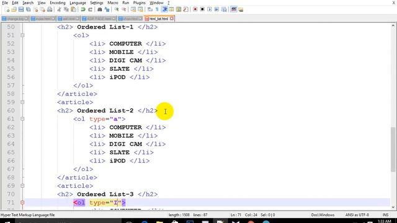
Task: Collapse the red fold marker at line 71
Action: point(22,203)
